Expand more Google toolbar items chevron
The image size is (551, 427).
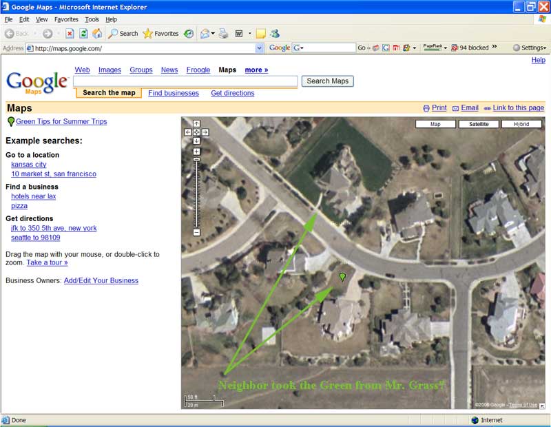[x=495, y=47]
